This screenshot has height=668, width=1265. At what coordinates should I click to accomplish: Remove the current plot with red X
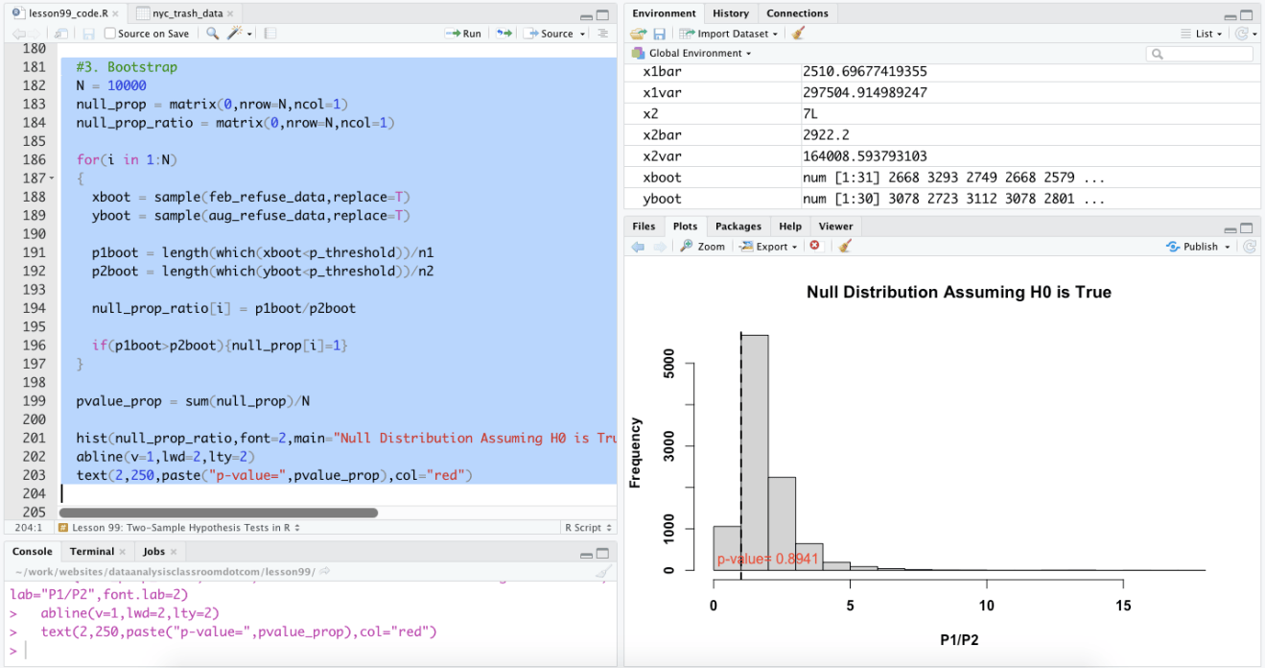pos(815,247)
